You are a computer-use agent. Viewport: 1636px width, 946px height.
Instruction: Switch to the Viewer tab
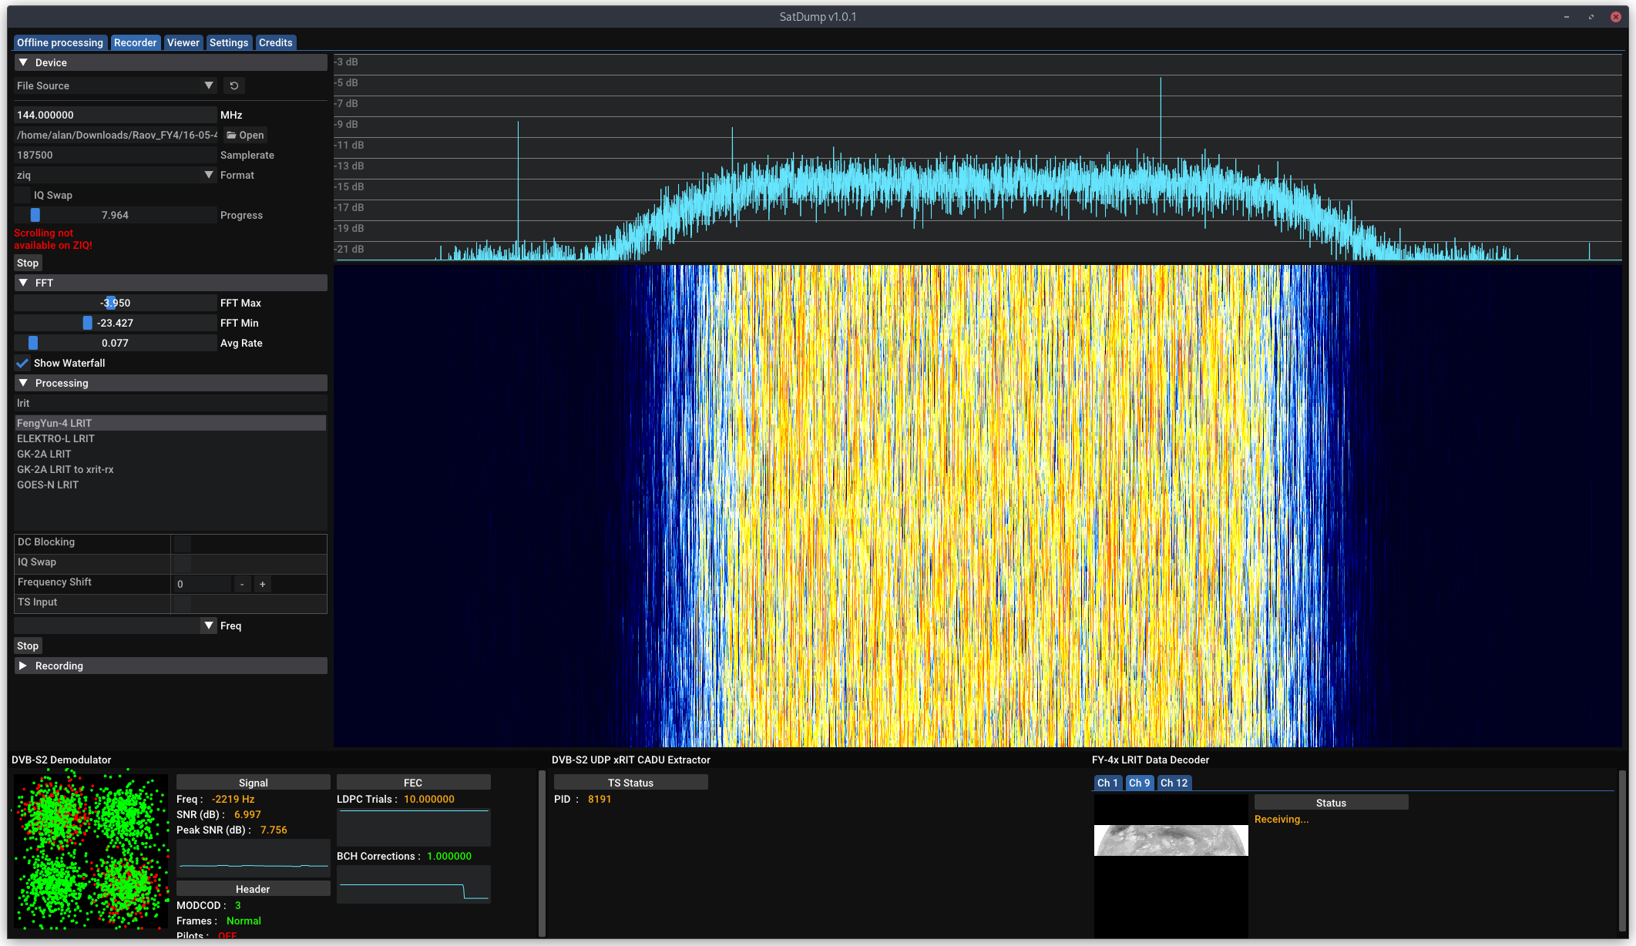pos(183,42)
